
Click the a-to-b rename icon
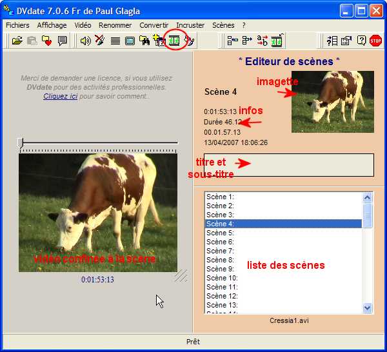[x=262, y=41]
